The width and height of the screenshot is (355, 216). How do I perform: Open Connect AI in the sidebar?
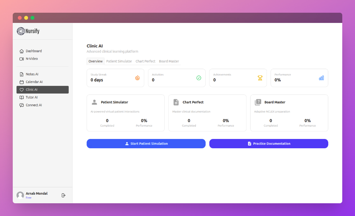43,105
